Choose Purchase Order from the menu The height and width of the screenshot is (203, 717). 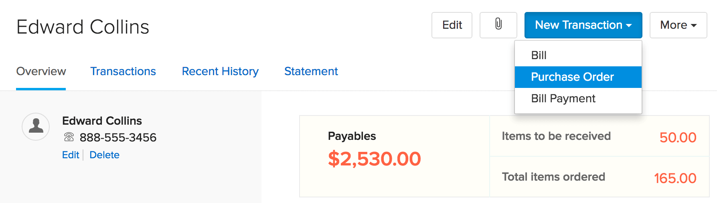click(x=572, y=77)
